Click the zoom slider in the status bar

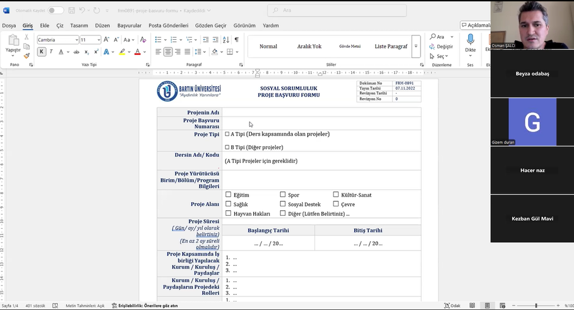point(535,306)
